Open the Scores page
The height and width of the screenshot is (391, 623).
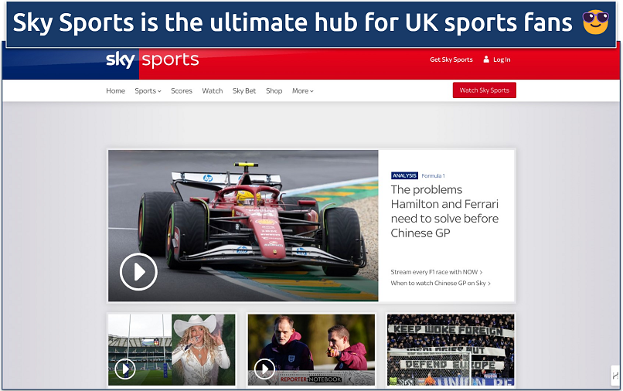pyautogui.click(x=182, y=90)
